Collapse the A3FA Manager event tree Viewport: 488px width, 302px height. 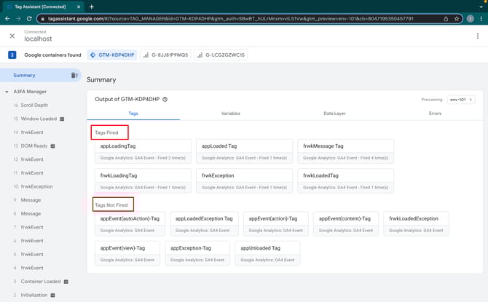click(x=7, y=92)
